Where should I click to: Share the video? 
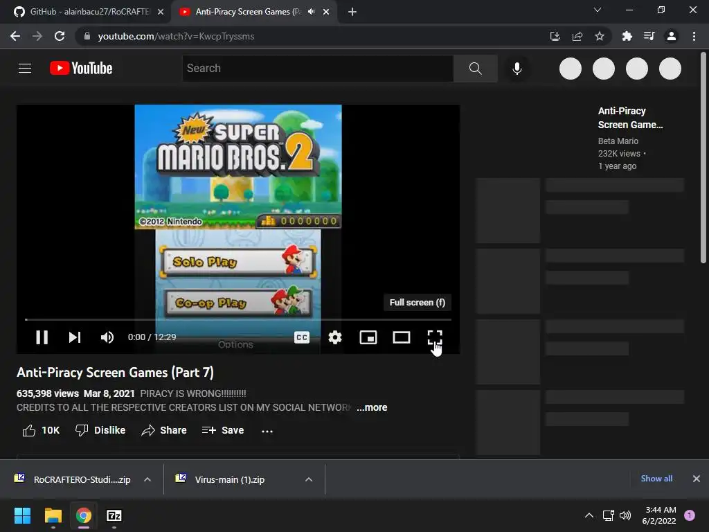pos(163,430)
